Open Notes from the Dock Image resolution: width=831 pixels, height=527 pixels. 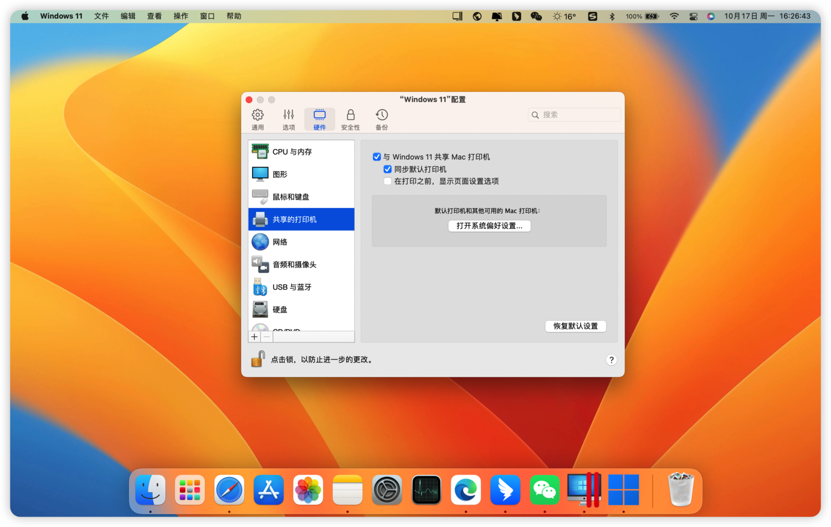347,490
